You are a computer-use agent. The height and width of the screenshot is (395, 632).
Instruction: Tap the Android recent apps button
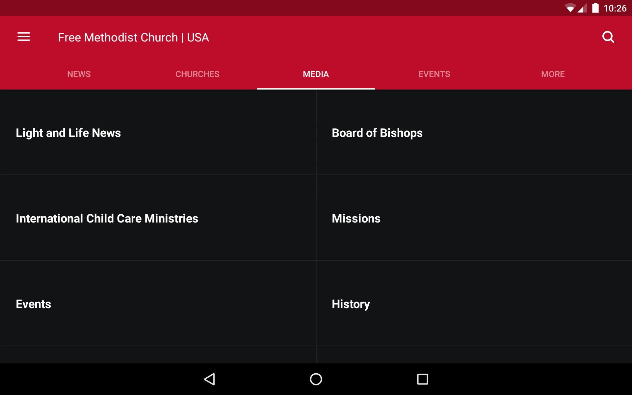pyautogui.click(x=422, y=379)
